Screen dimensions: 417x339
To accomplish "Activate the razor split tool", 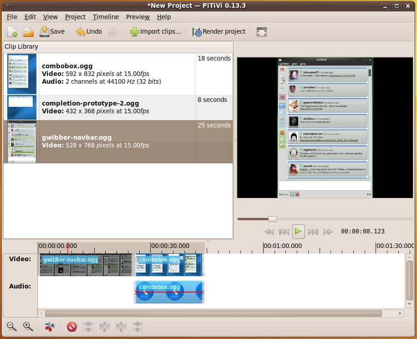I will click(x=50, y=327).
